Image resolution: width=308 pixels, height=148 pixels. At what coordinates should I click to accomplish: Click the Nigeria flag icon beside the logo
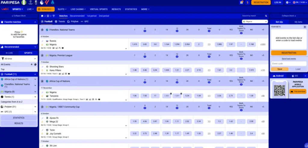pos(24,2)
